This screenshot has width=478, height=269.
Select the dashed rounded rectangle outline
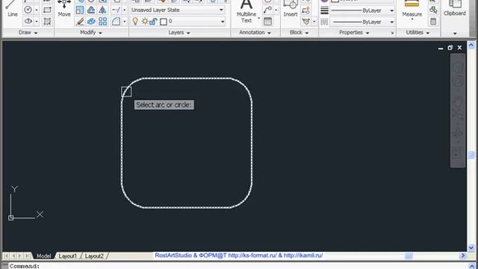click(x=187, y=78)
